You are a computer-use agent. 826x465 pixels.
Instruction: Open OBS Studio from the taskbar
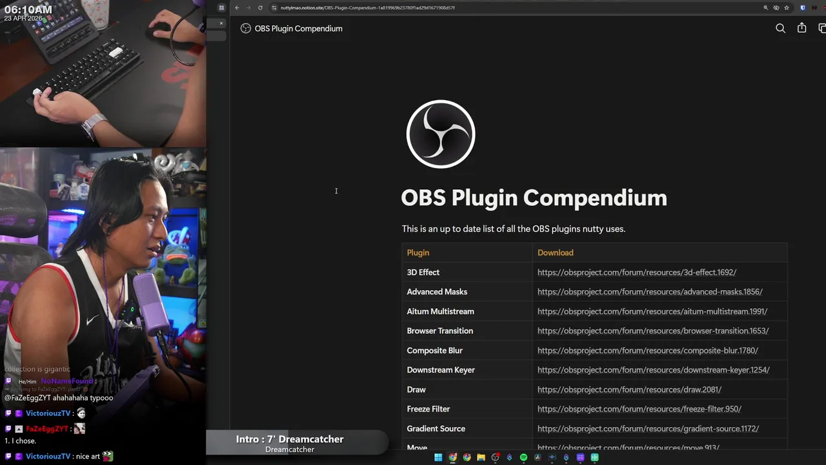[x=496, y=457]
